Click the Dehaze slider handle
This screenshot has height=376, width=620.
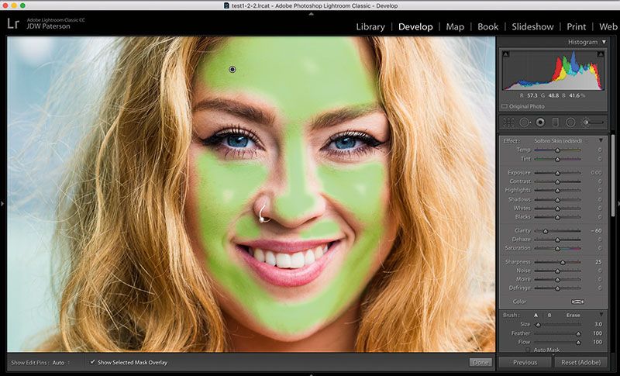(557, 240)
